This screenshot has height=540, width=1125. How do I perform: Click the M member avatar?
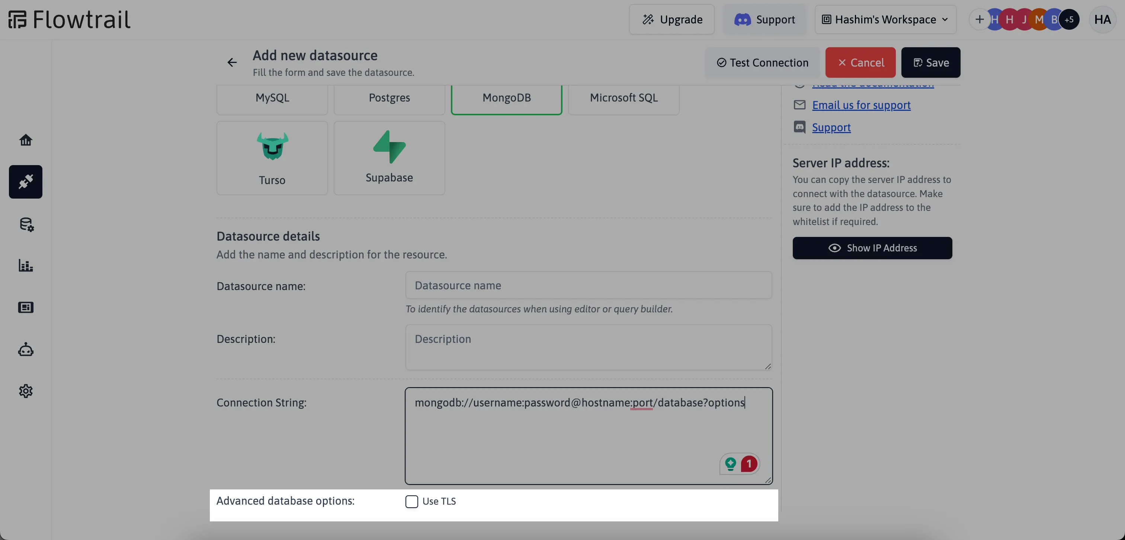(1039, 20)
